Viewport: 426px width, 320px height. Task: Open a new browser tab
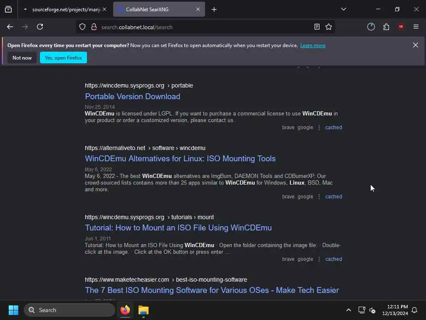[214, 10]
